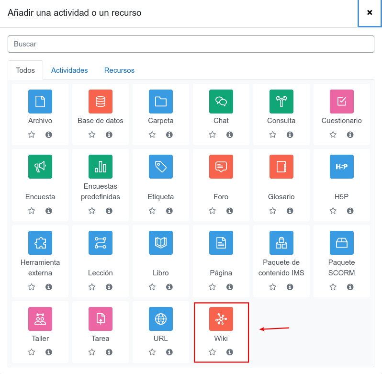Pick the H5P activity icon
This screenshot has height=374, width=382.
click(341, 167)
